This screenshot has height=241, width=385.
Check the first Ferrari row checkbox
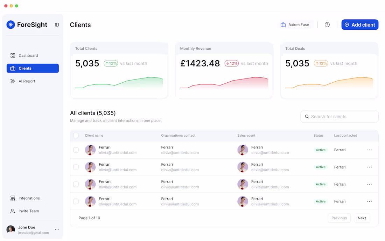(76, 150)
